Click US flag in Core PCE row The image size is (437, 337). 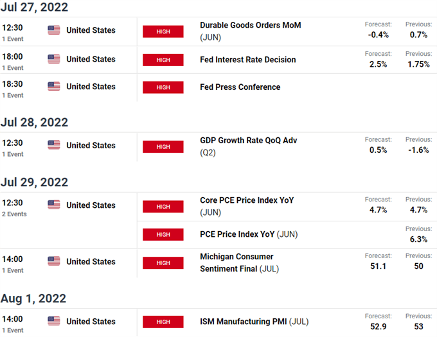pyautogui.click(x=54, y=205)
